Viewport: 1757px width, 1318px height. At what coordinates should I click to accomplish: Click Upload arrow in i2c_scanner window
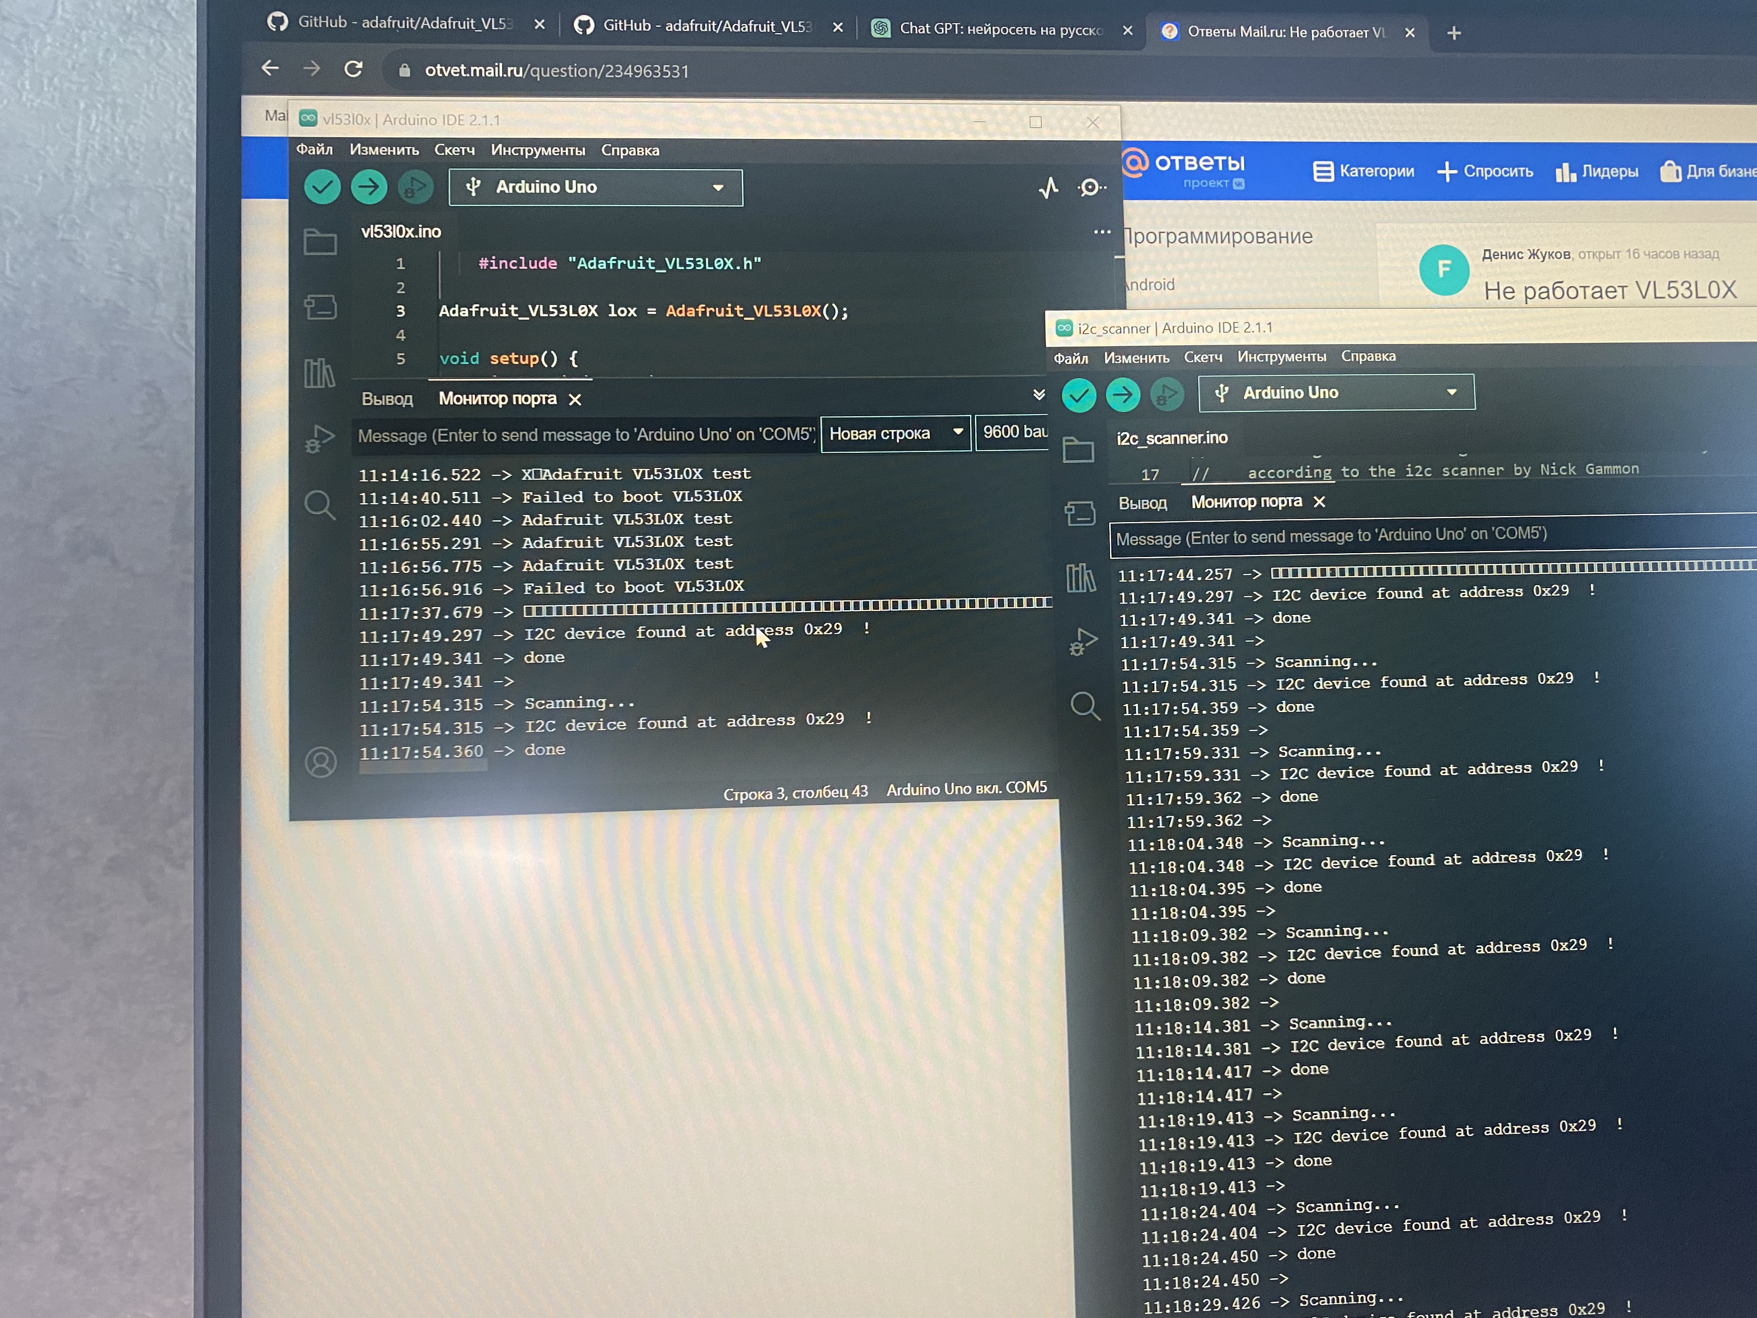(x=1123, y=394)
